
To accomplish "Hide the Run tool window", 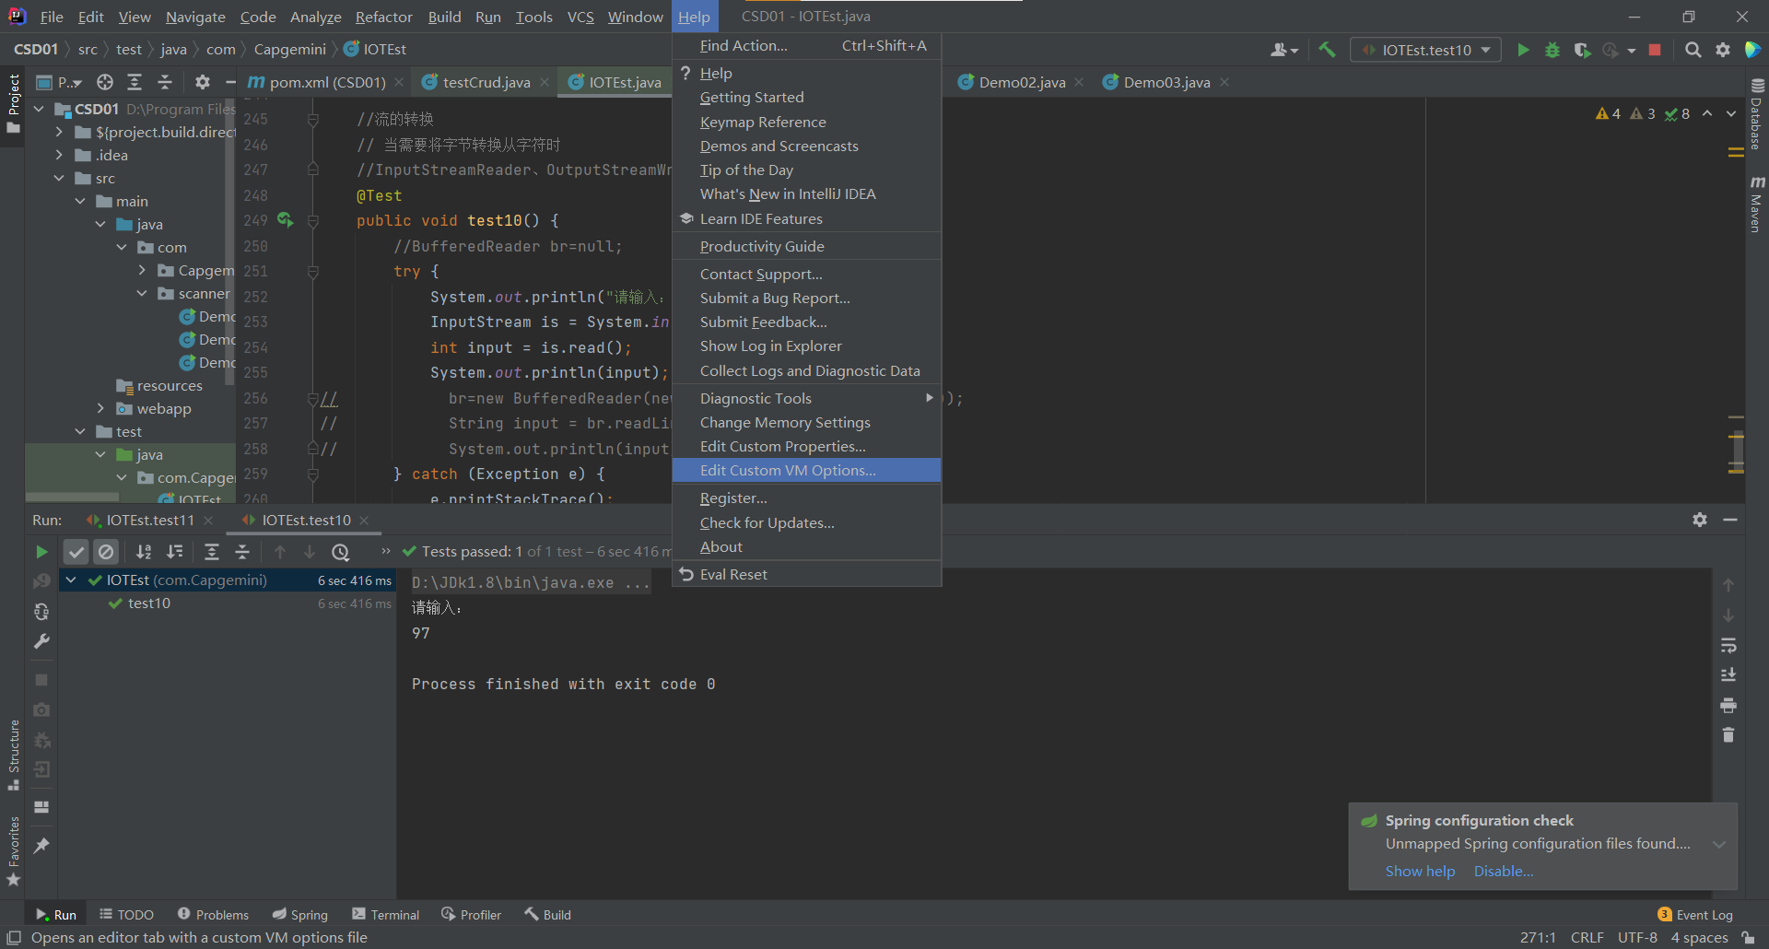I will tap(1730, 520).
